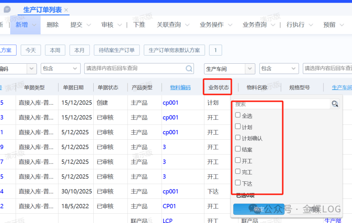This screenshot has height=223, width=352.
Task: Select the 待结案生产订单 filter scheme
Action: (117, 50)
